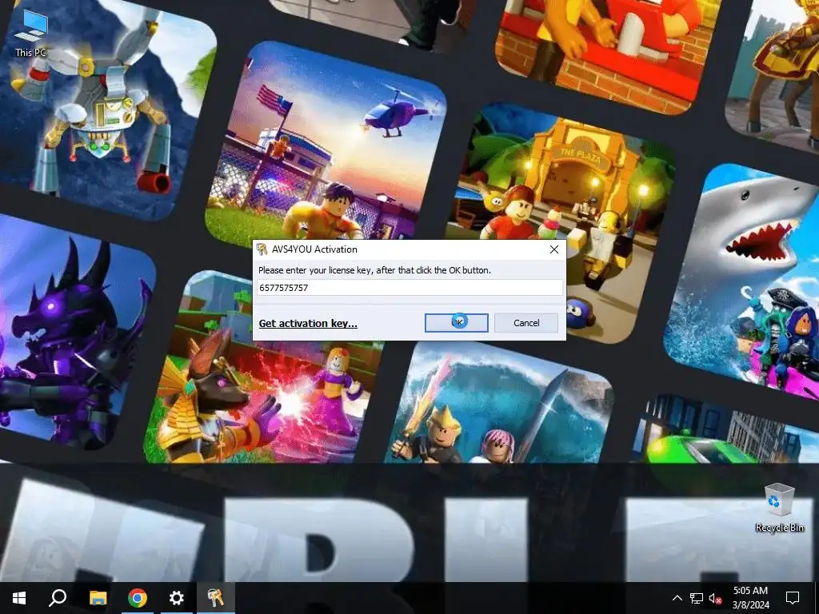This screenshot has height=614, width=819.
Task: Click the AVS4YOU key icon in the title bar
Action: (x=262, y=249)
